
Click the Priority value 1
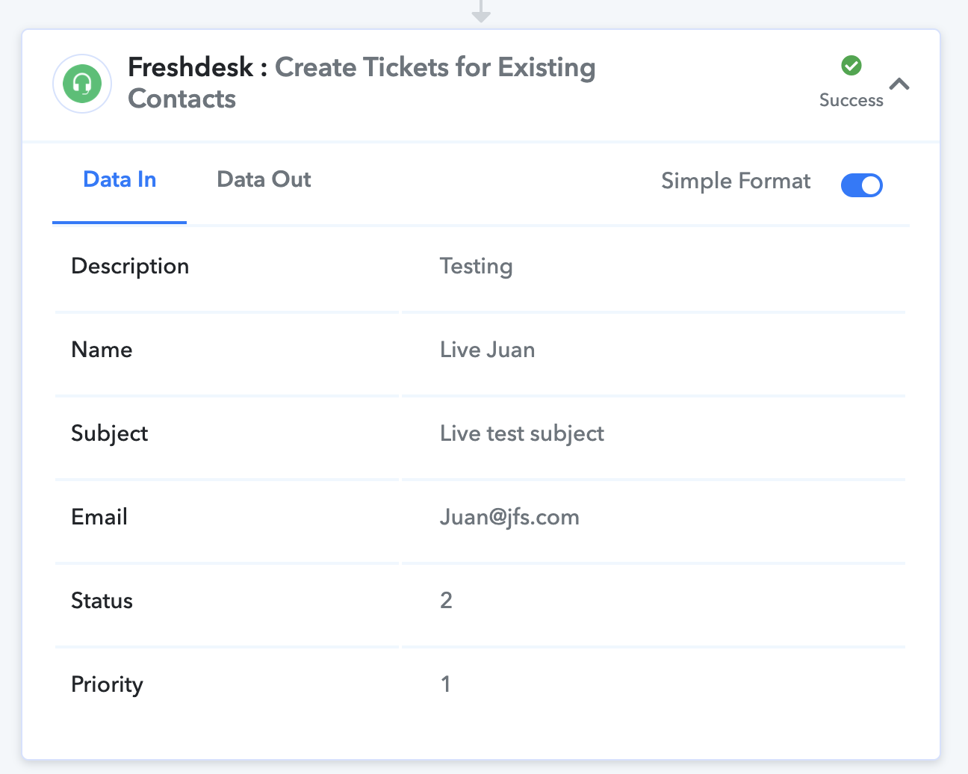446,684
